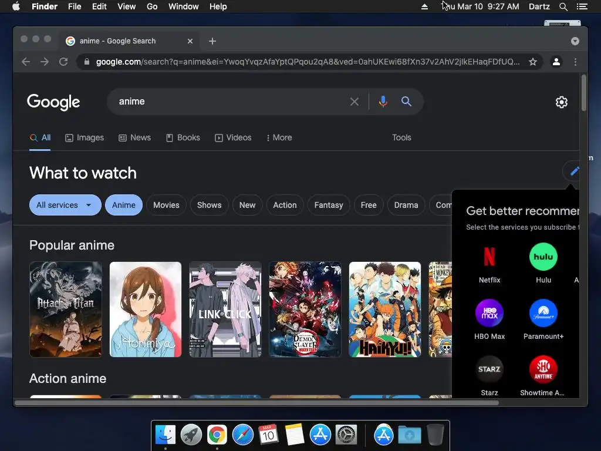Select the Hulu service icon
Image resolution: width=601 pixels, height=451 pixels.
(543, 257)
